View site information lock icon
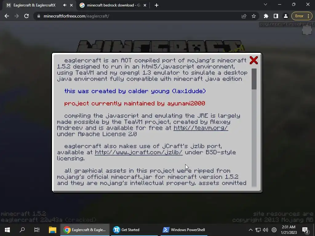This screenshot has height=236, width=315. (x=38, y=16)
